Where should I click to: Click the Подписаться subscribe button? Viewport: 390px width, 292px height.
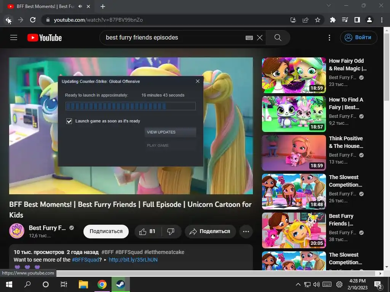(106, 232)
